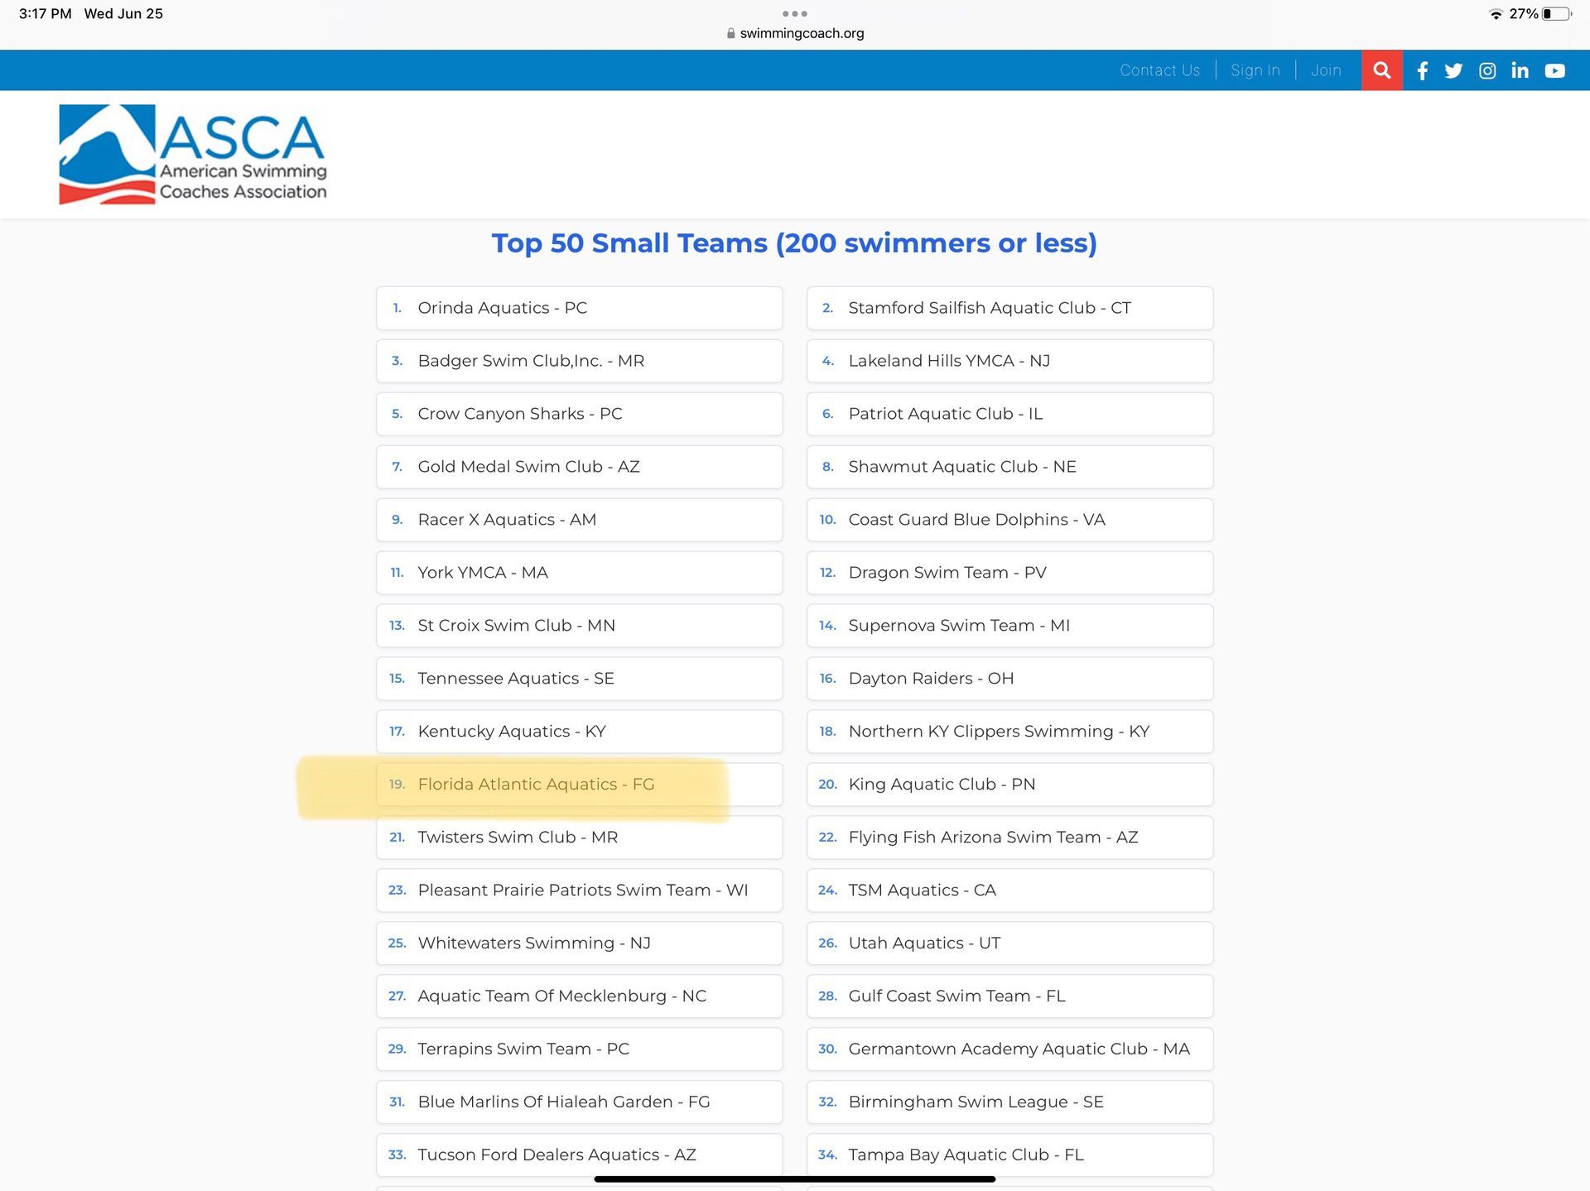Viewport: 1590px width, 1191px height.
Task: Click Top 50 Small Teams heading
Action: coord(794,243)
